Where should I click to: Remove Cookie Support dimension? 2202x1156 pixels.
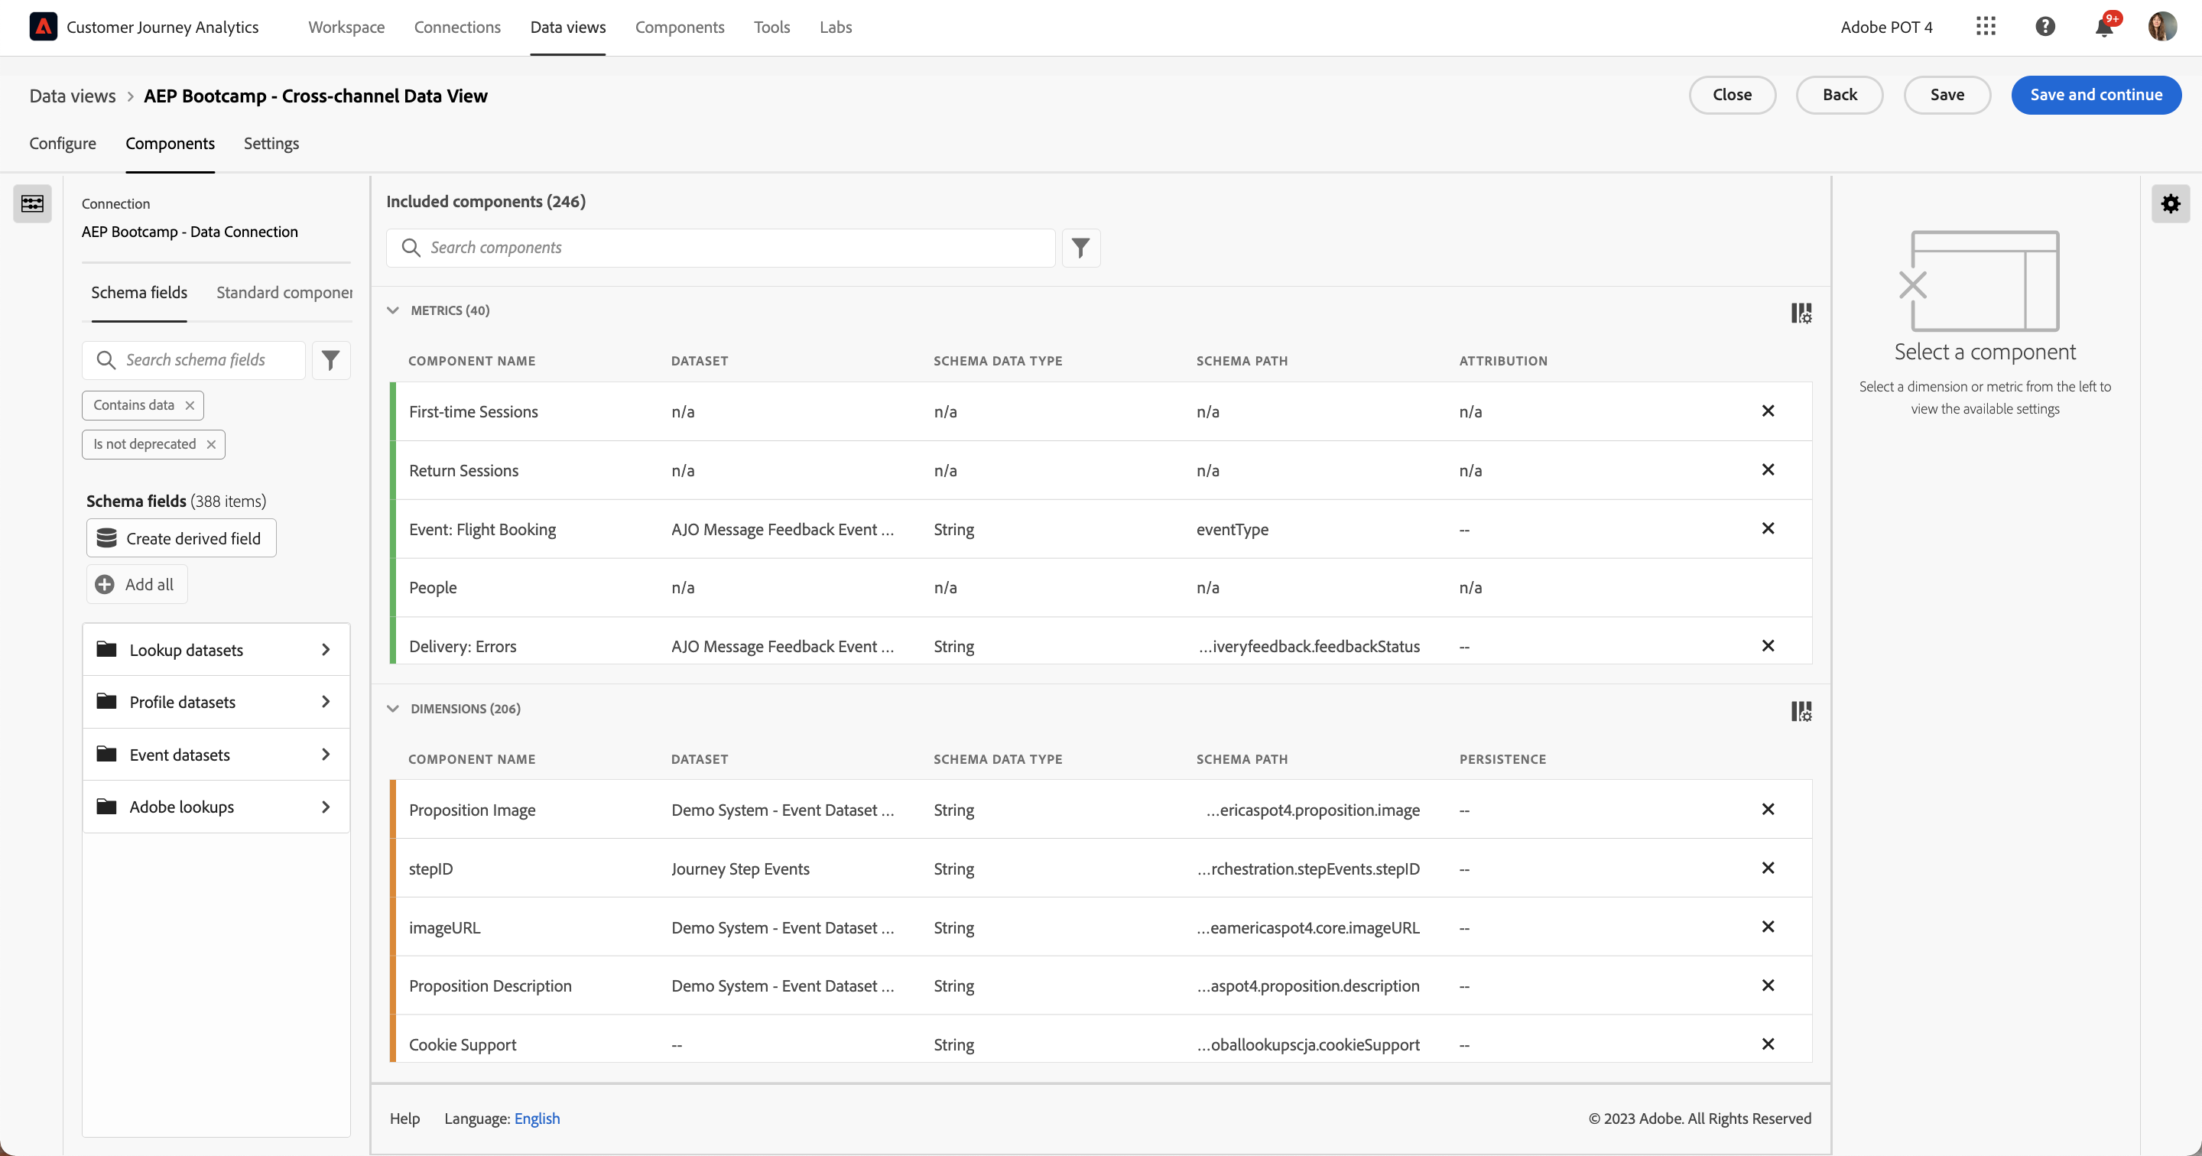point(1768,1044)
